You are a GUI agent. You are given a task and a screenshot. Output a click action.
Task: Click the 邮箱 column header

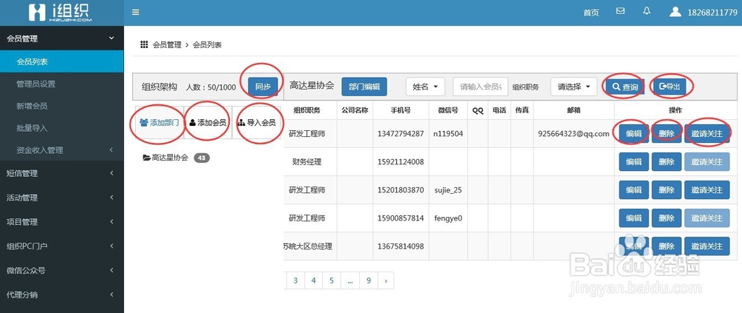574,110
